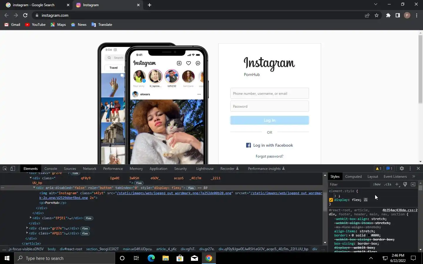Switch to the Console tab

[x=51, y=168]
